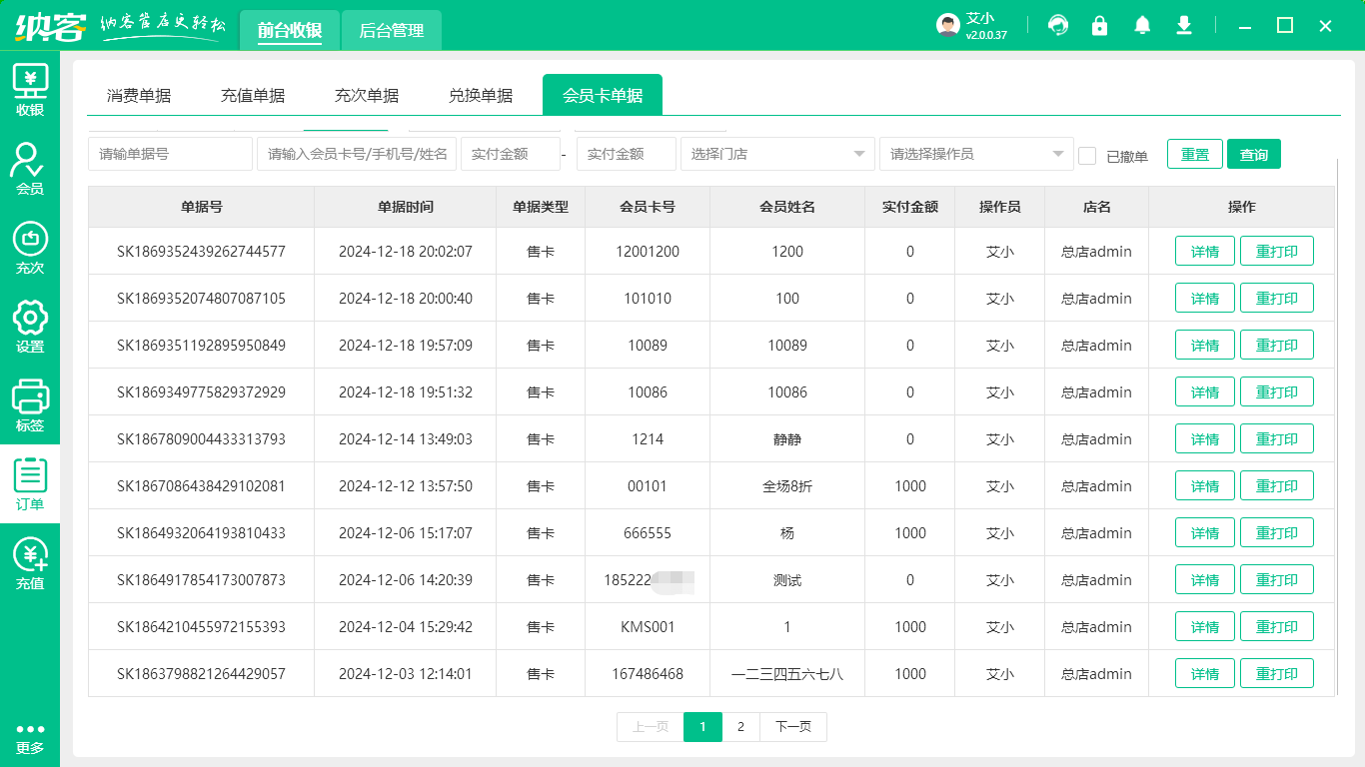Open the 会员 member management sidebar icon

[30, 168]
